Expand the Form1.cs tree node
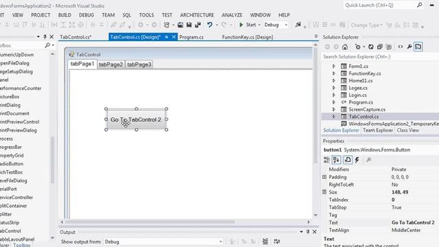 pos(334,67)
